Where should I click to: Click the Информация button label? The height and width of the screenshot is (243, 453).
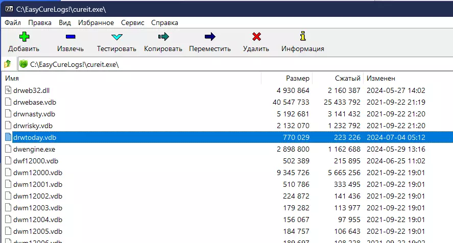click(x=303, y=48)
